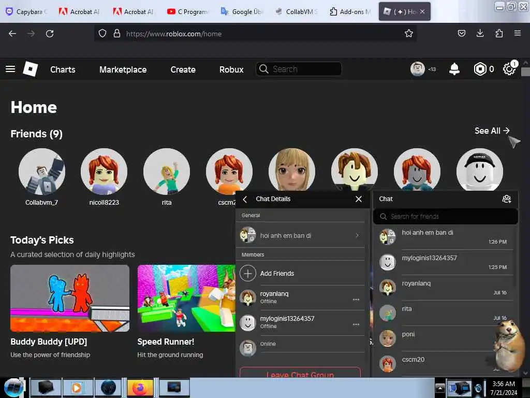Open nicoll8223 friend avatar
Screen dimensions: 530x398
[104, 171]
